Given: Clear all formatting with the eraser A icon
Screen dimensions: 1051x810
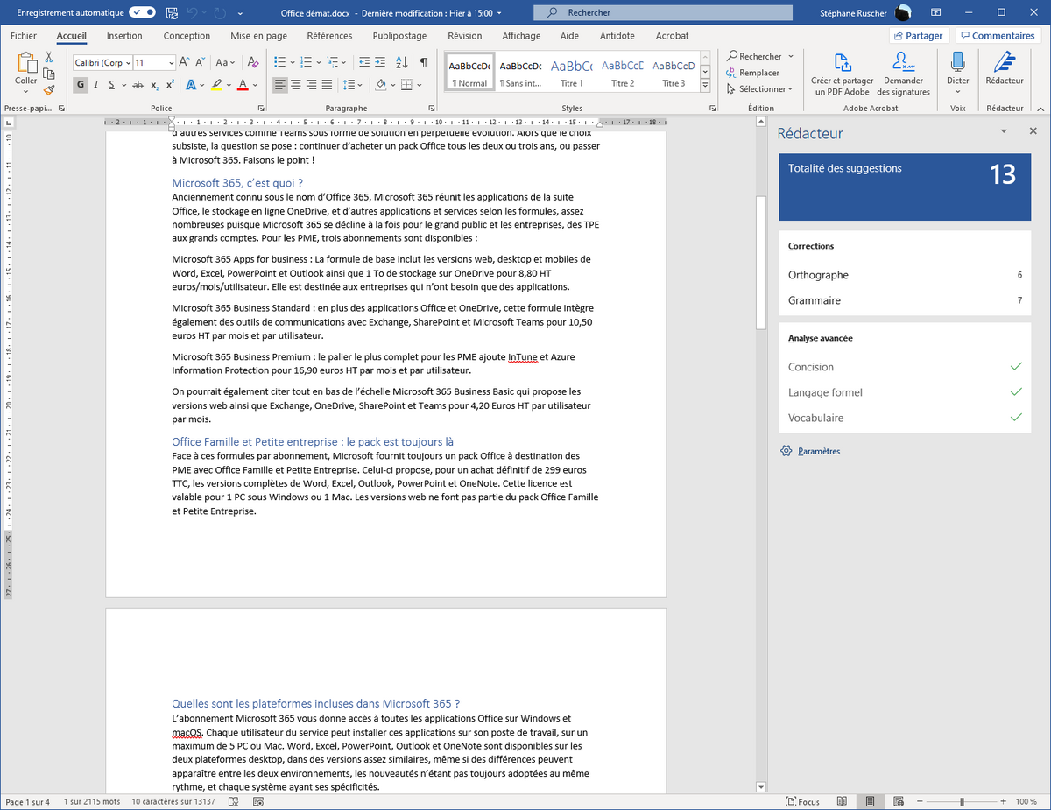Looking at the screenshot, I should tap(253, 62).
